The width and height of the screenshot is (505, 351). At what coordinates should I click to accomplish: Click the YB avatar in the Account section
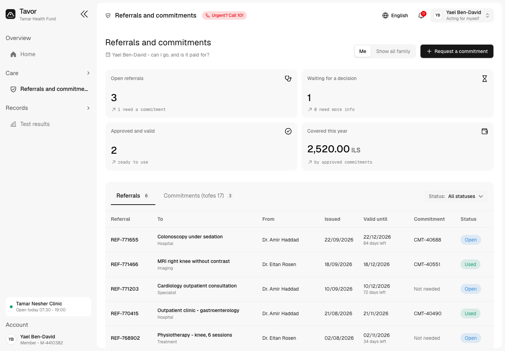pyautogui.click(x=11, y=339)
